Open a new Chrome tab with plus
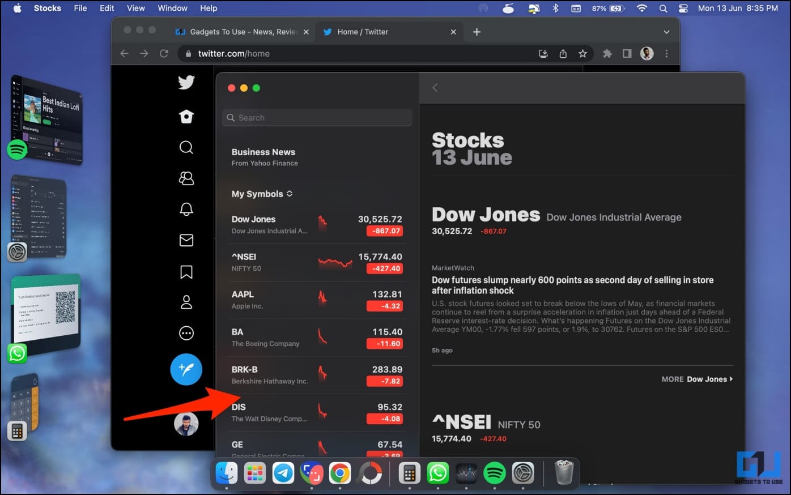Screen dimensions: 791x495 click(x=477, y=32)
